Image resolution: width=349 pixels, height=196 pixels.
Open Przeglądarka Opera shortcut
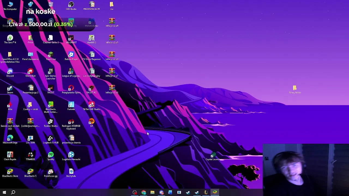coord(71,89)
